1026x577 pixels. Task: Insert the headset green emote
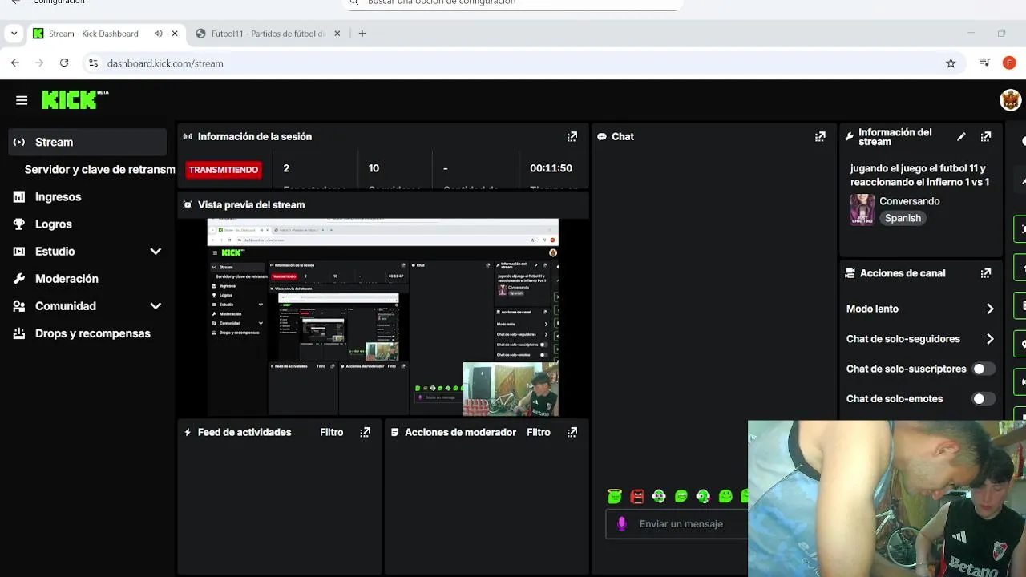(703, 496)
